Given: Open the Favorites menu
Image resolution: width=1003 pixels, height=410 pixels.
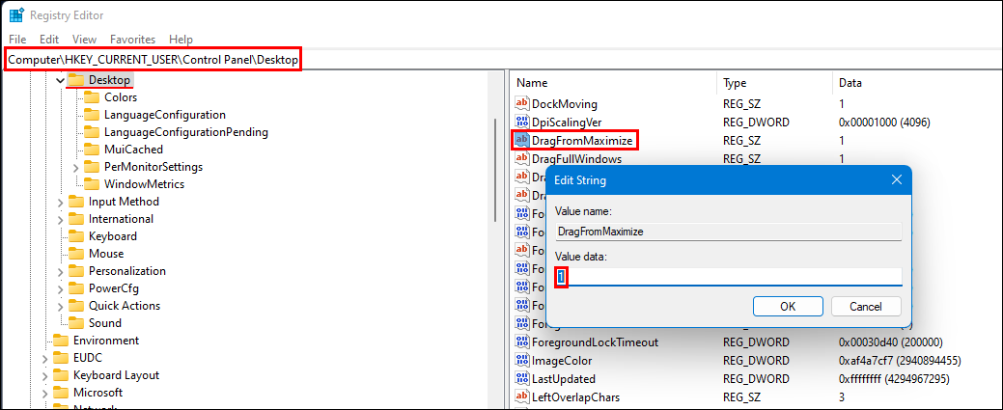Looking at the screenshot, I should 132,39.
